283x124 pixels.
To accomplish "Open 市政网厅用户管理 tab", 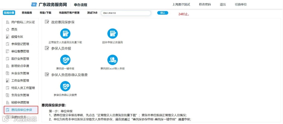I will pos(69,13).
